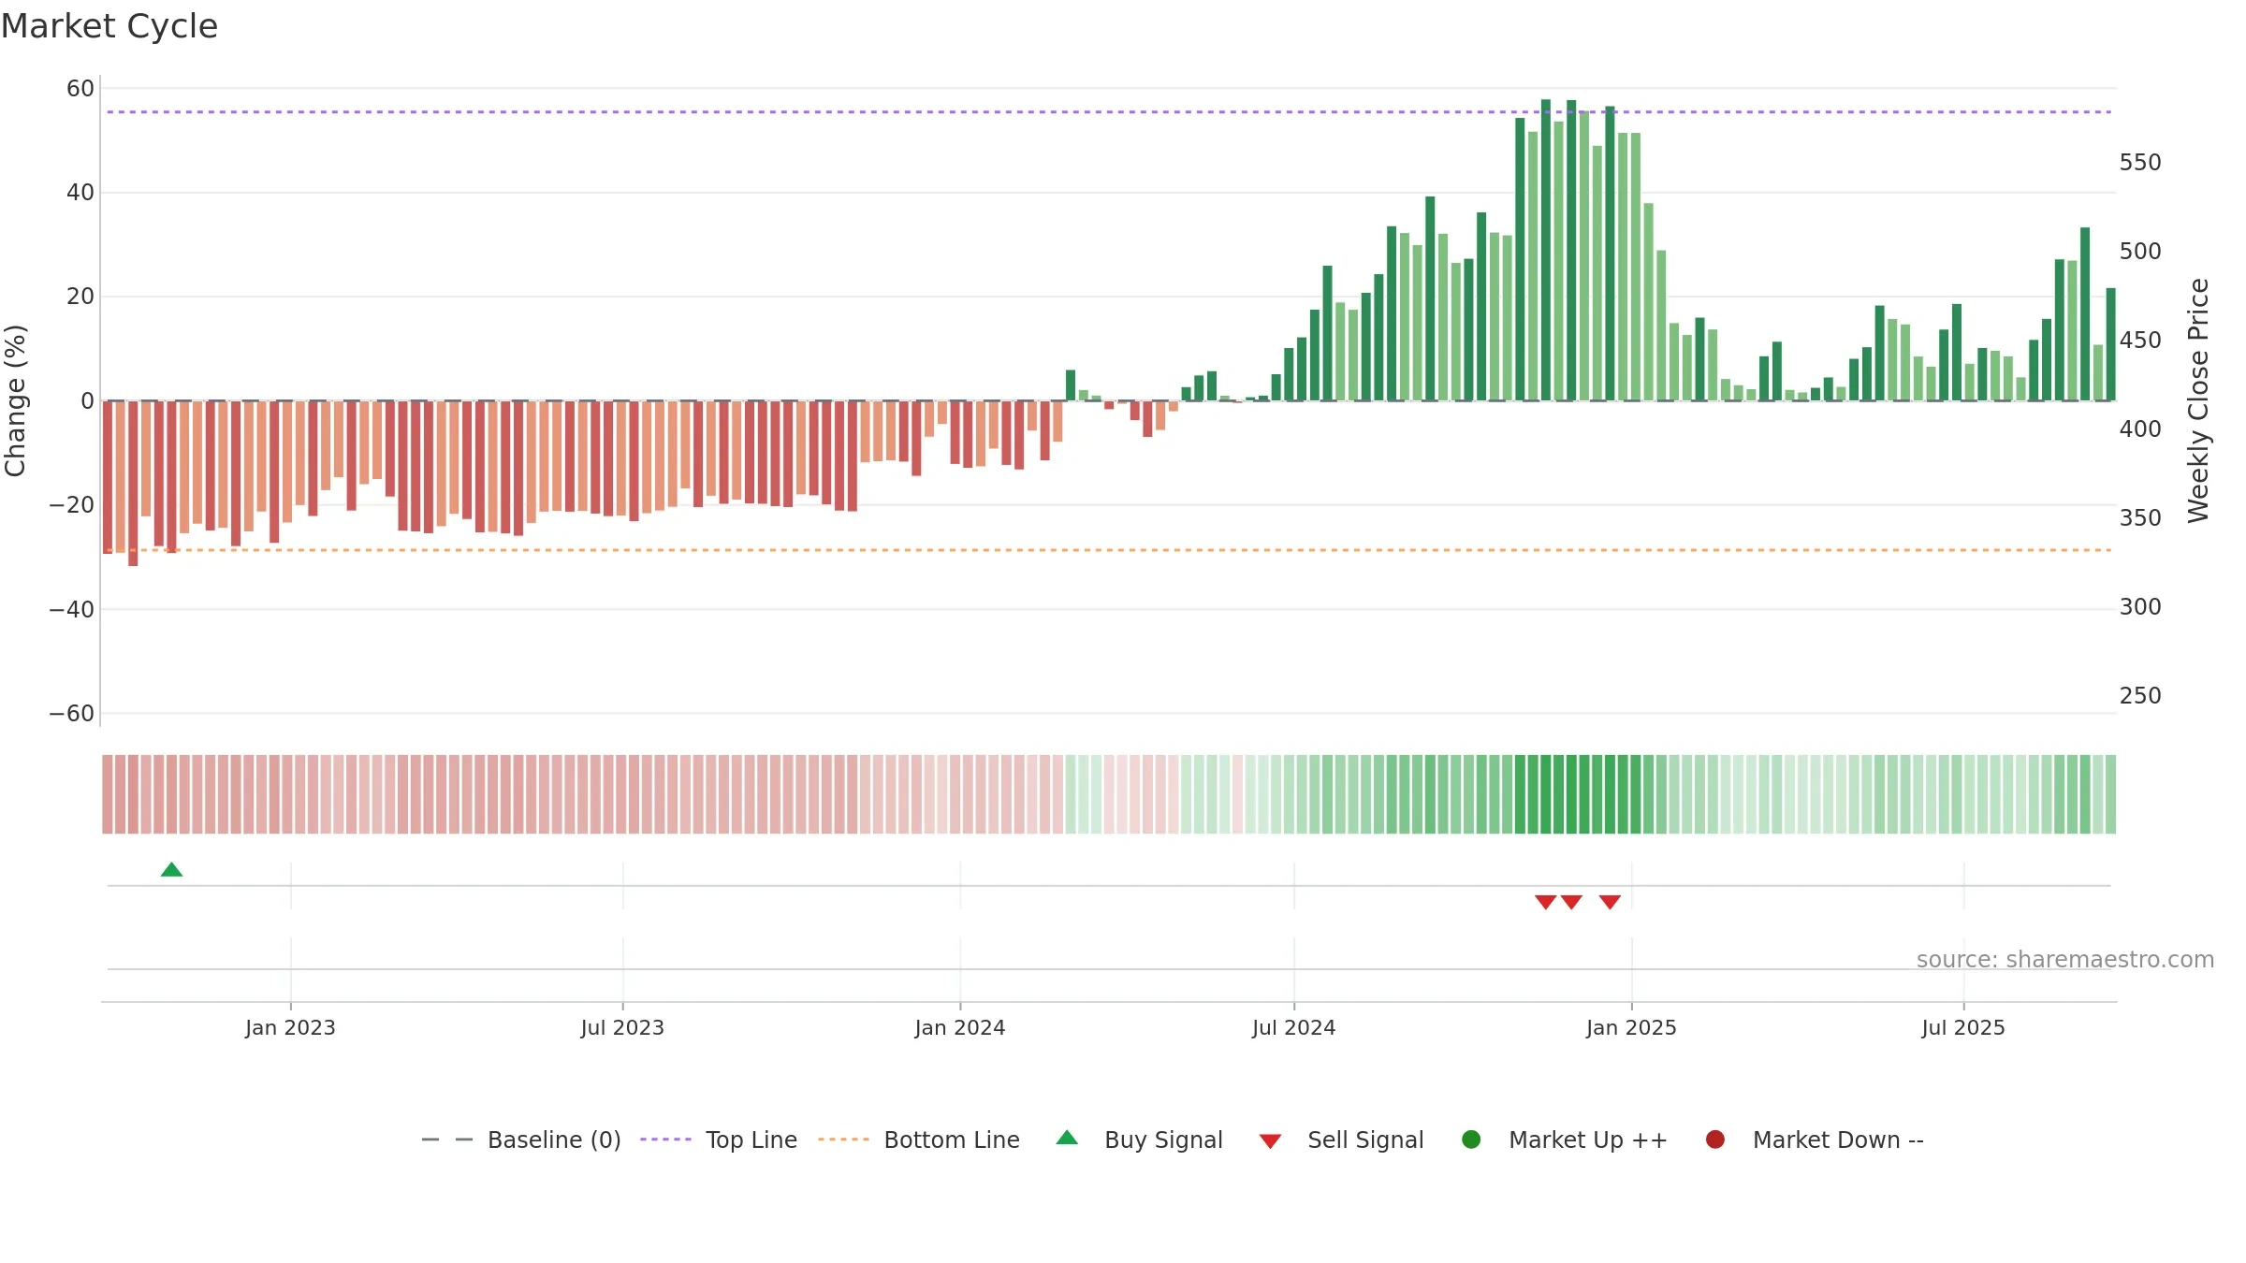
Task: Click the Baseline (0) legend entry
Action: coord(521,1140)
